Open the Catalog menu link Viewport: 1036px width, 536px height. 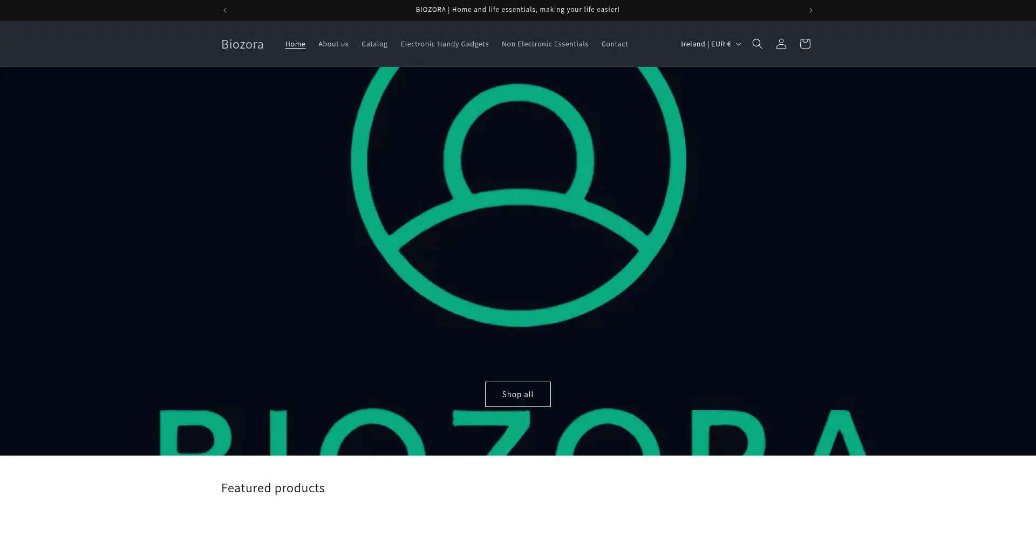click(x=374, y=44)
